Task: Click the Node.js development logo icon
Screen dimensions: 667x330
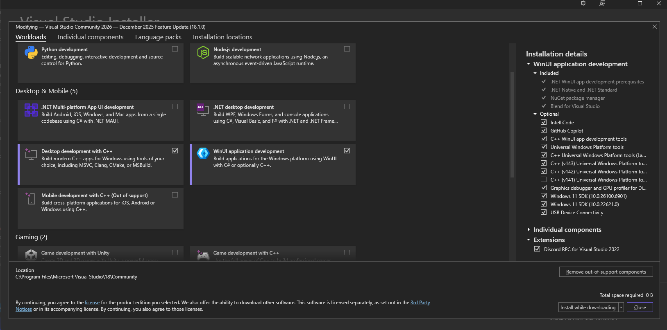Action: [x=203, y=52]
